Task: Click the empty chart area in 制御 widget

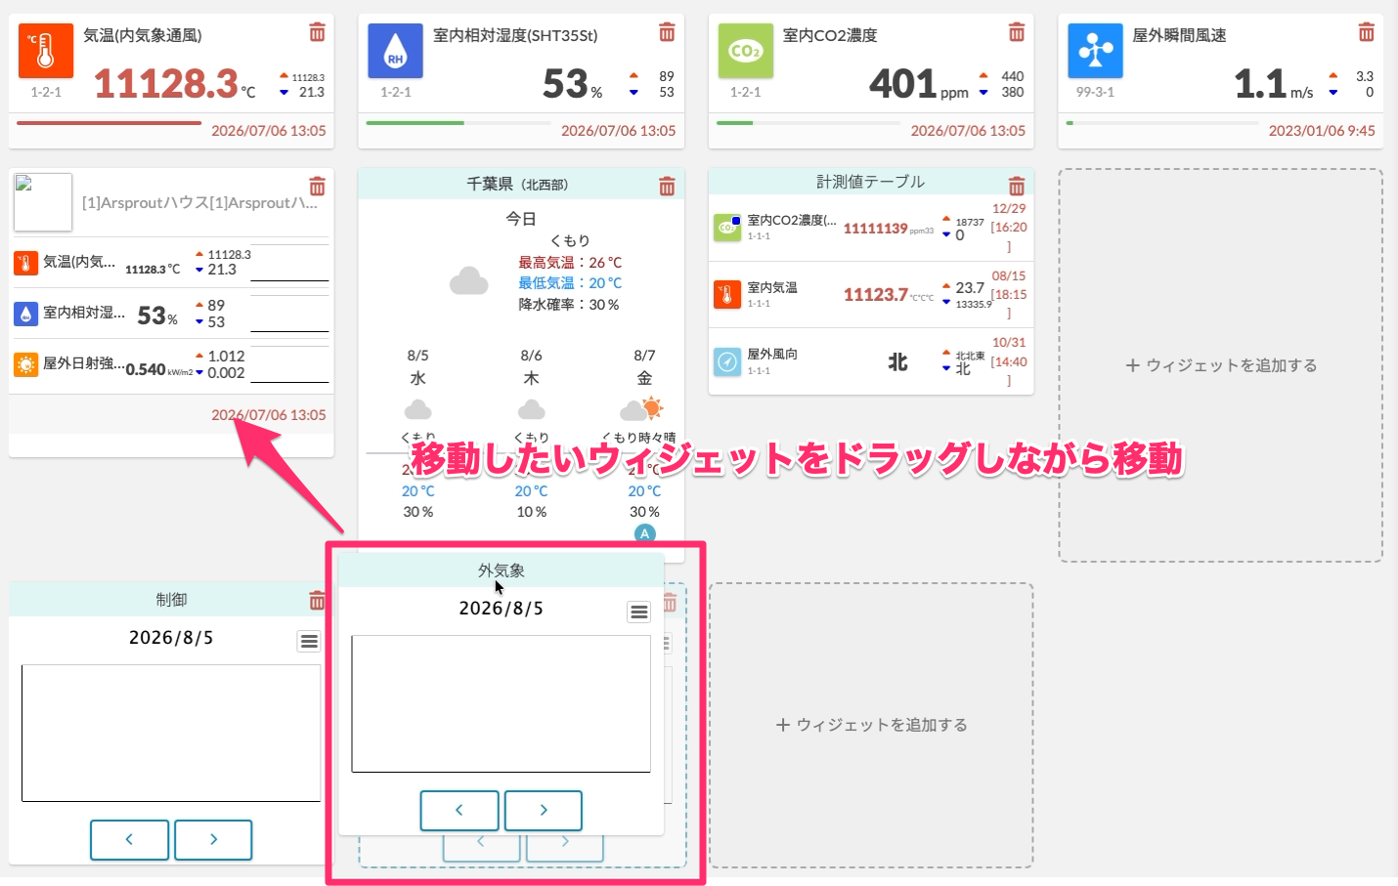Action: (x=171, y=734)
